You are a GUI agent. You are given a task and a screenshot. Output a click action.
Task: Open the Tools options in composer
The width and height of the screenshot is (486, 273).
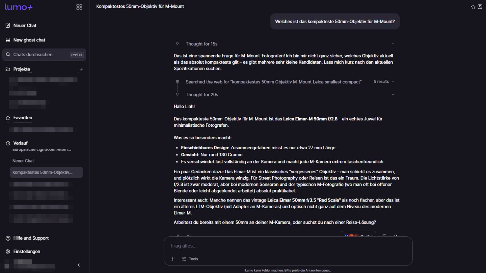[190, 259]
